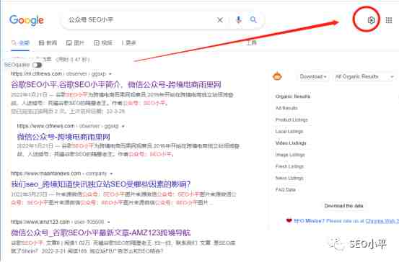The image size is (399, 262).
Task: Expand arrow next to second cifnews URL
Action: coord(123,126)
